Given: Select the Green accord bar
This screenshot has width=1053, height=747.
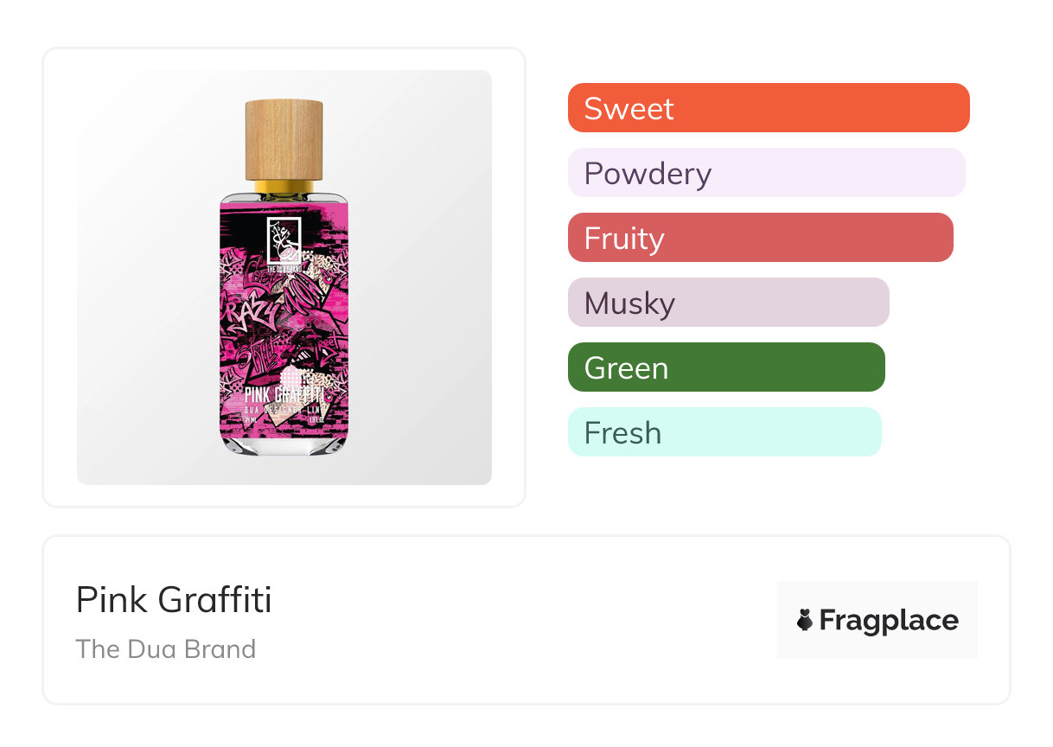Looking at the screenshot, I should [726, 367].
